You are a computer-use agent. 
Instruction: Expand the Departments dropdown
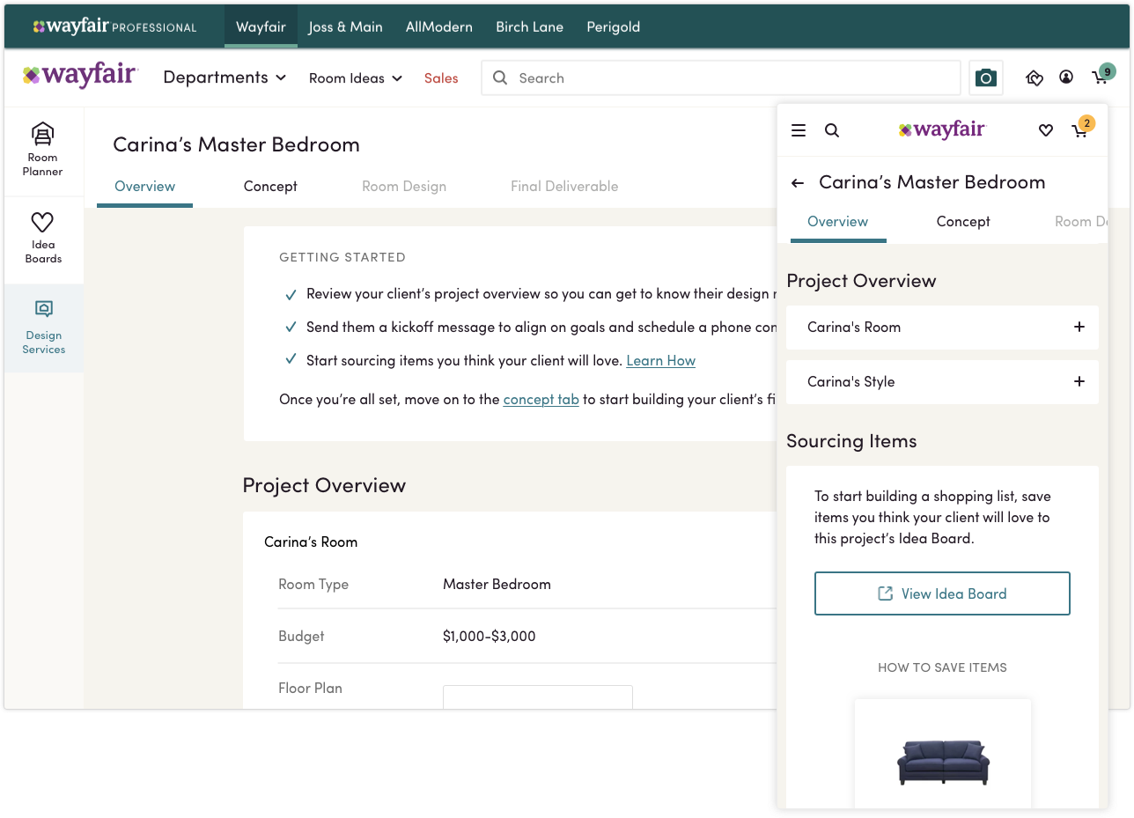tap(225, 77)
